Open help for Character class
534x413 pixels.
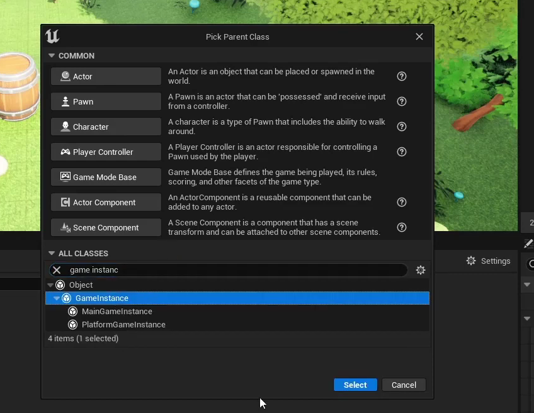click(x=402, y=127)
